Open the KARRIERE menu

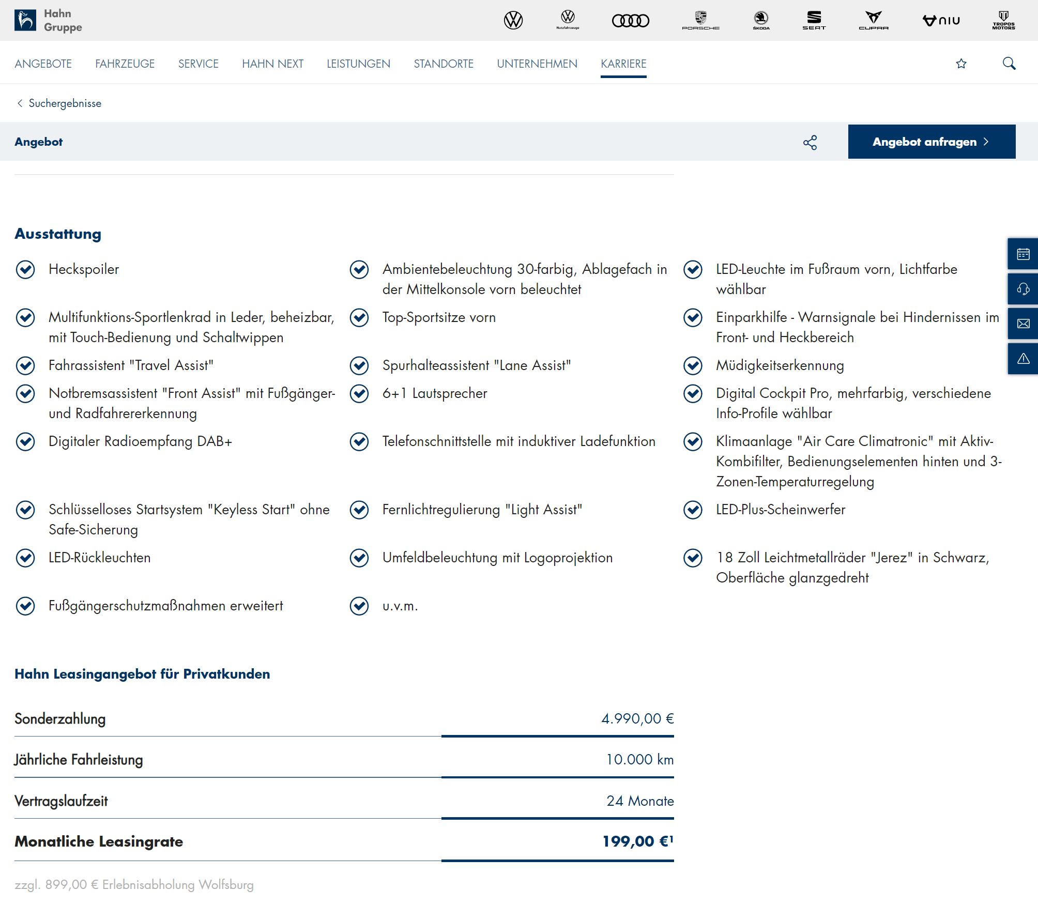(x=623, y=64)
